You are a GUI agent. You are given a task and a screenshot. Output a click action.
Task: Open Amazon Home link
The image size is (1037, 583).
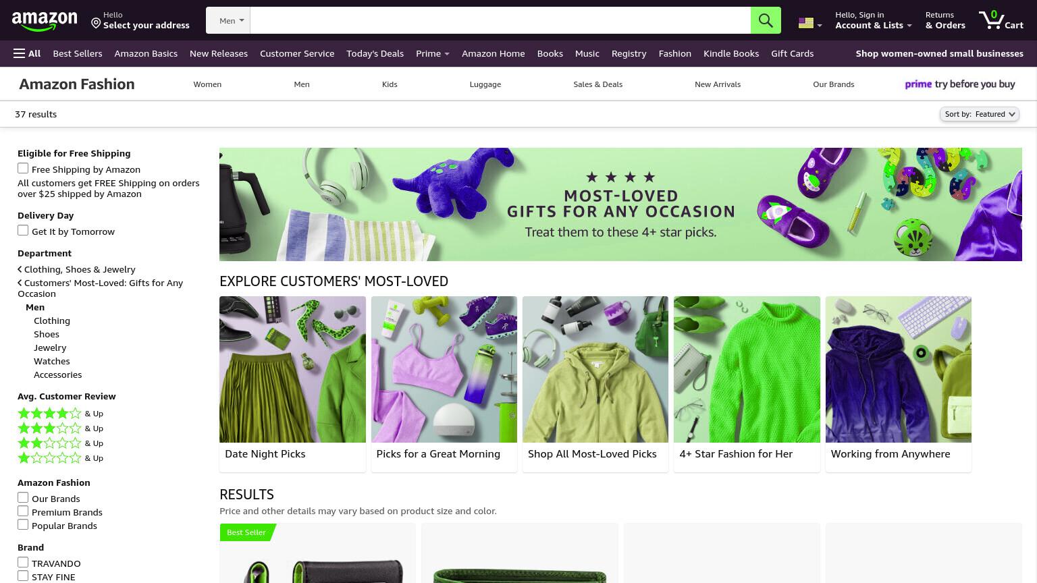[x=494, y=53]
